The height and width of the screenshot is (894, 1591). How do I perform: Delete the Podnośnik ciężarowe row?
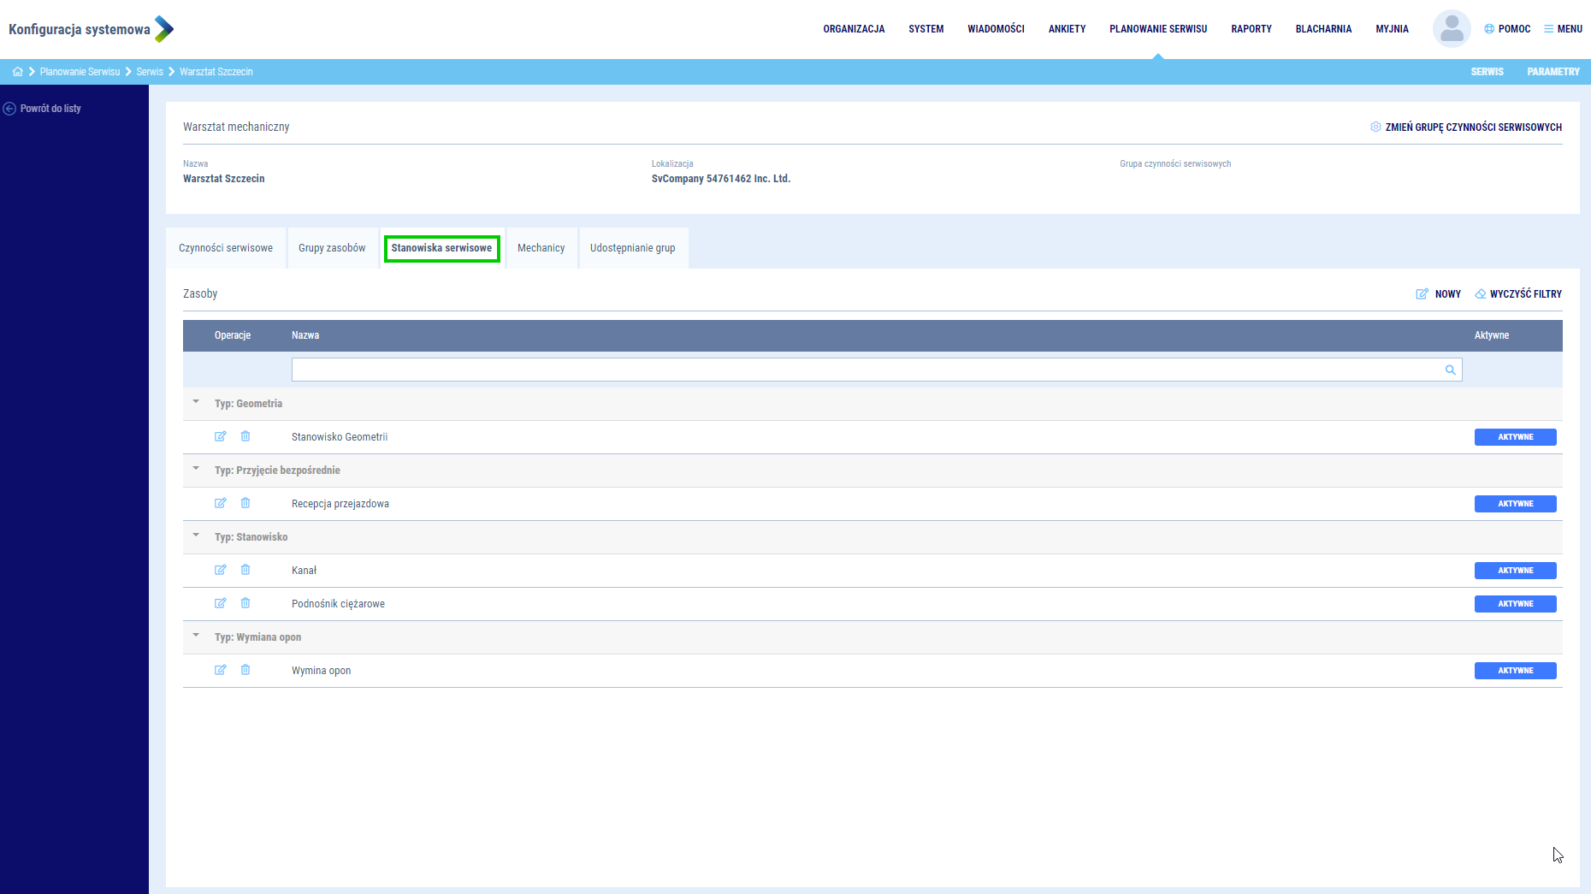click(245, 603)
